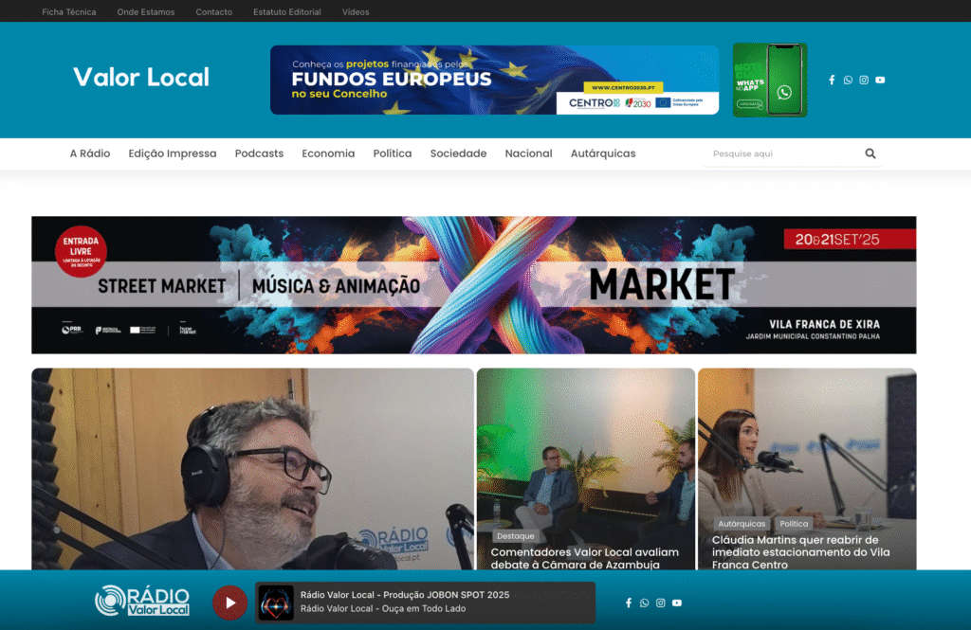Click the Instagram icon in the player bar

point(660,603)
